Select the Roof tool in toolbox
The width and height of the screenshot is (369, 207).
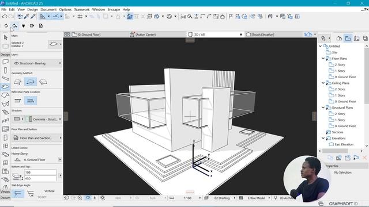tap(5, 95)
